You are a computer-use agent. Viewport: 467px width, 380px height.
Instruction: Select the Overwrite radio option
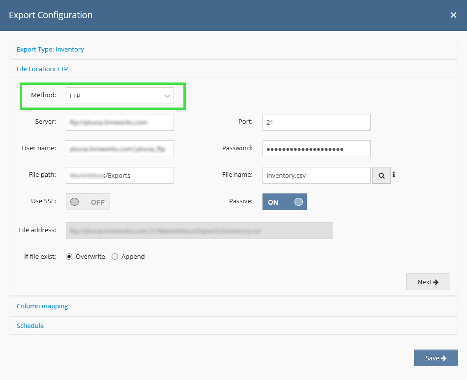pyautogui.click(x=69, y=256)
